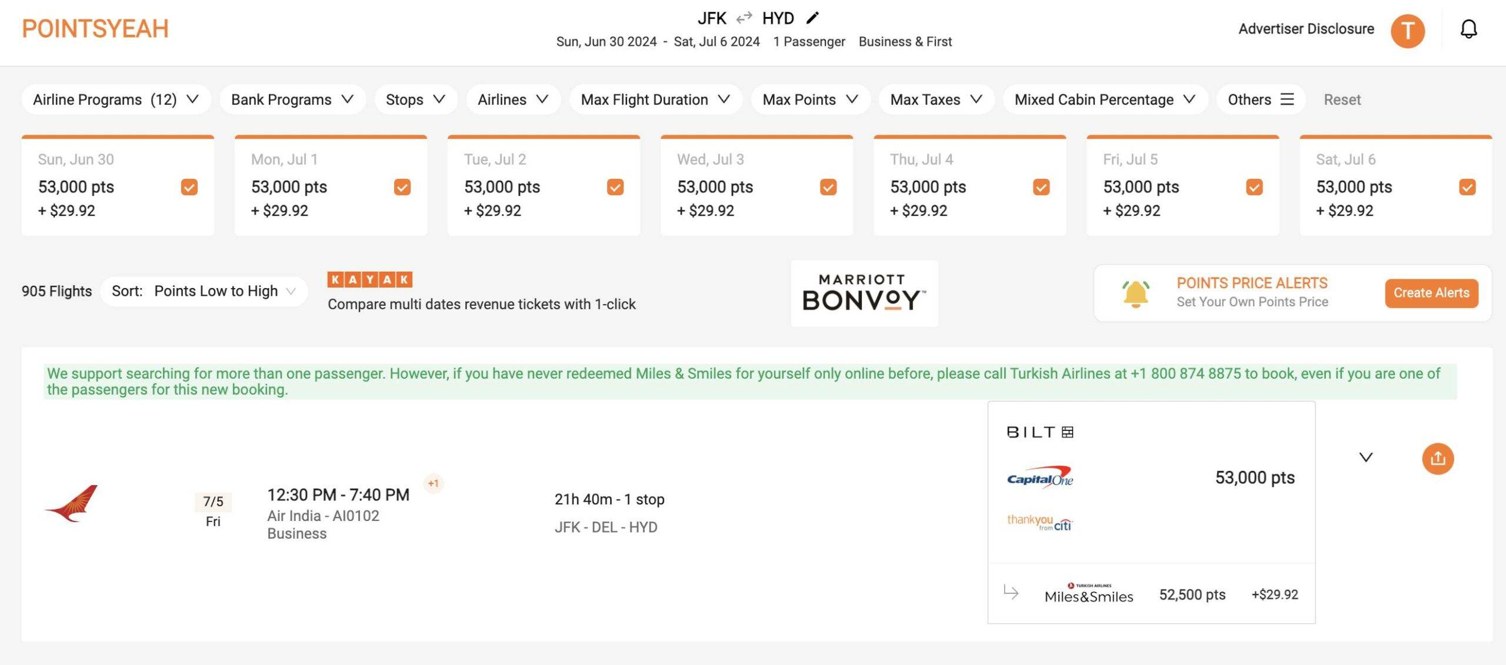Click the Marriott Bonvoy logo banner

864,293
